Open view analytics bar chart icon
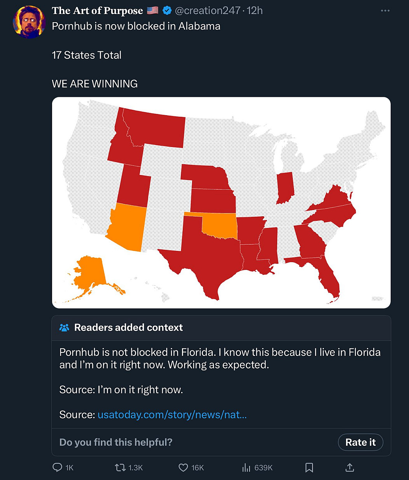The height and width of the screenshot is (480, 409). click(246, 467)
